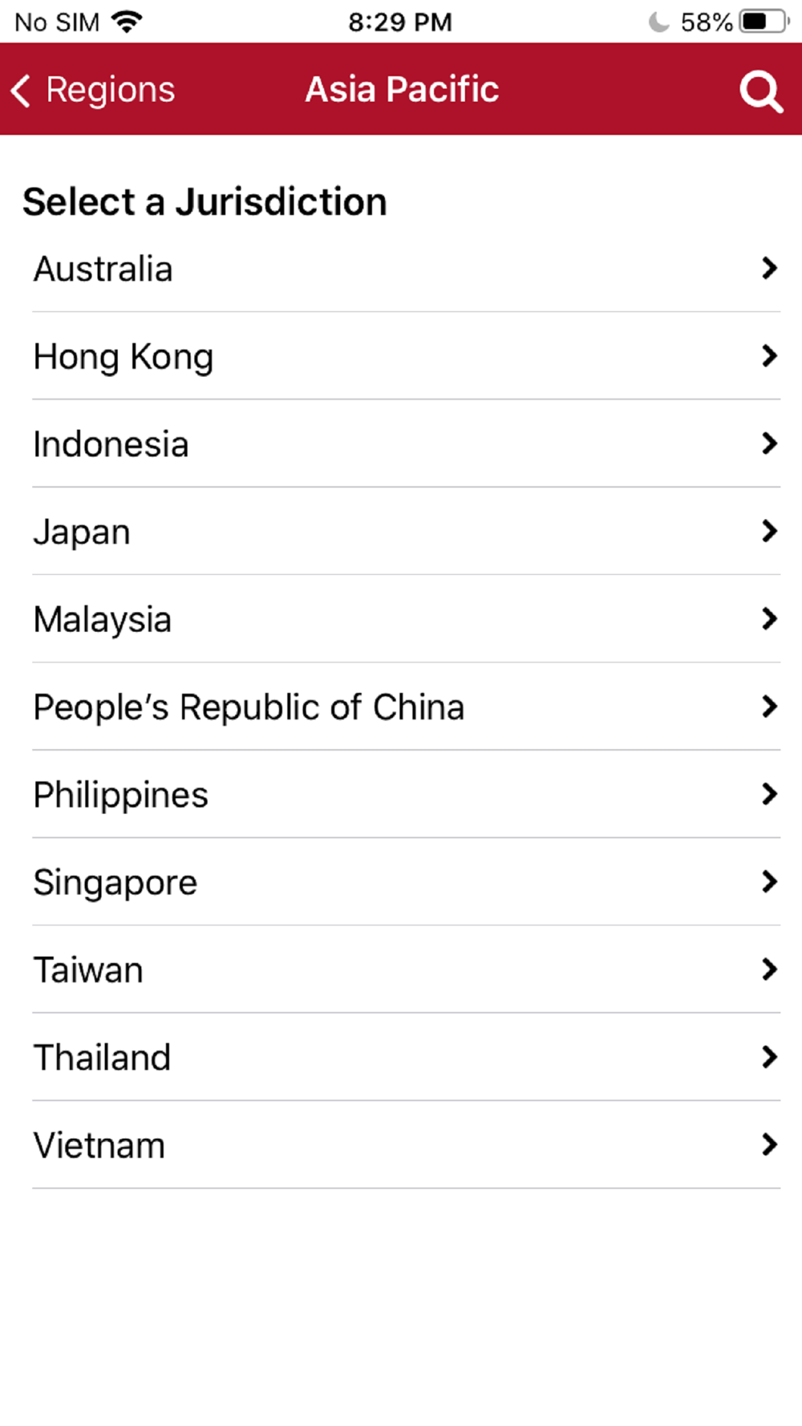Screen dimensions: 802x1426
Task: Tap the back arrow icon
Action: click(22, 90)
